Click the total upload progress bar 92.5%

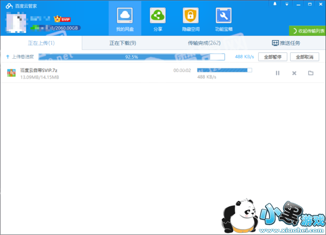[x=131, y=57]
